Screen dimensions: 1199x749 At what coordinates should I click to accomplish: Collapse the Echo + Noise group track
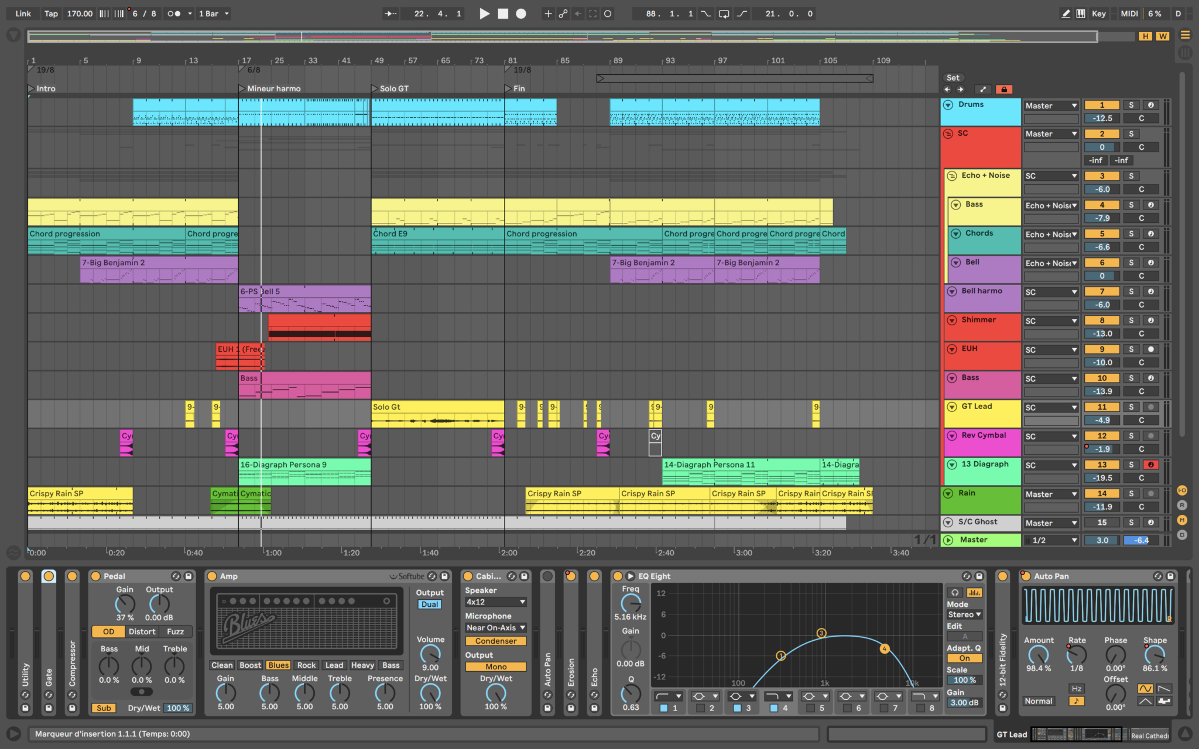(951, 176)
